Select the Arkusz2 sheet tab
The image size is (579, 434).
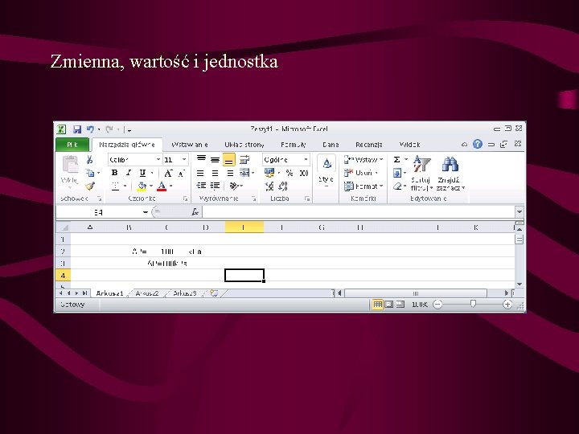pyautogui.click(x=147, y=293)
